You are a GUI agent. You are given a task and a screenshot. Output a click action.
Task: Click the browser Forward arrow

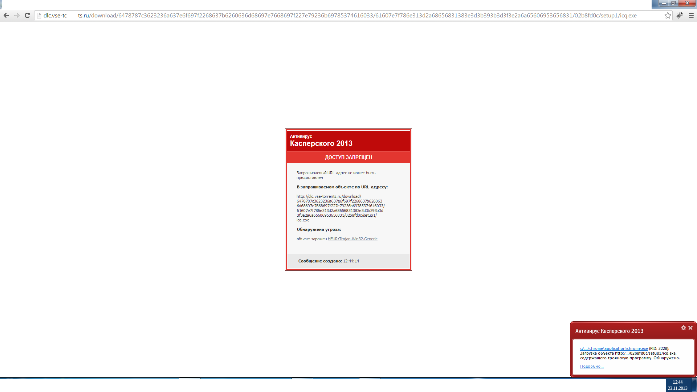(x=17, y=16)
